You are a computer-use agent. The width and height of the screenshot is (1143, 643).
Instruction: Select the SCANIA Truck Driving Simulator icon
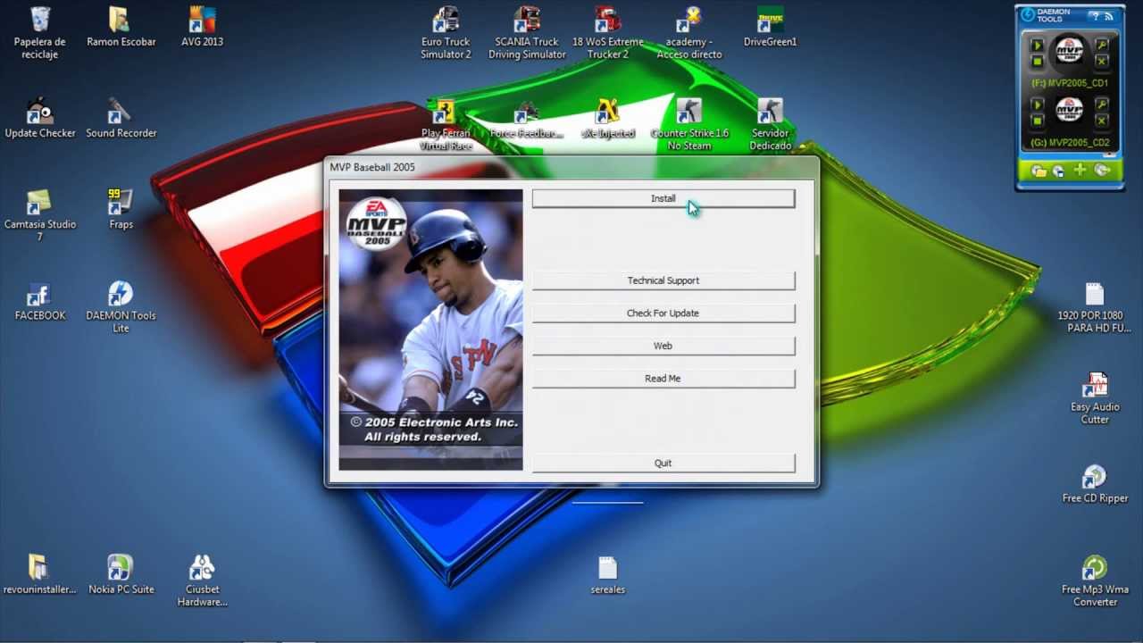coord(527,33)
